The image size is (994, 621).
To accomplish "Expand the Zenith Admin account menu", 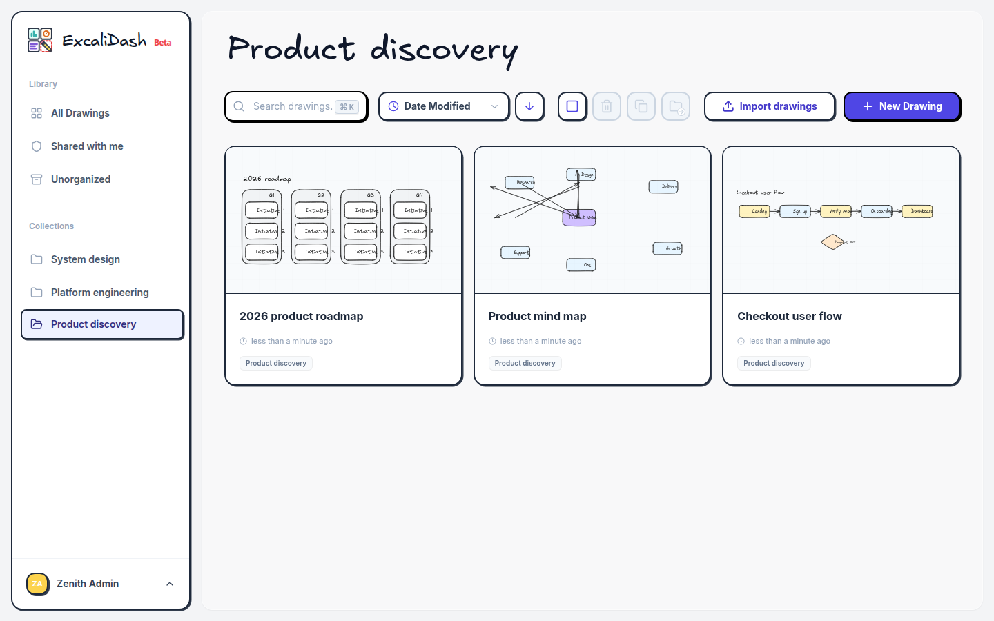I will [170, 584].
